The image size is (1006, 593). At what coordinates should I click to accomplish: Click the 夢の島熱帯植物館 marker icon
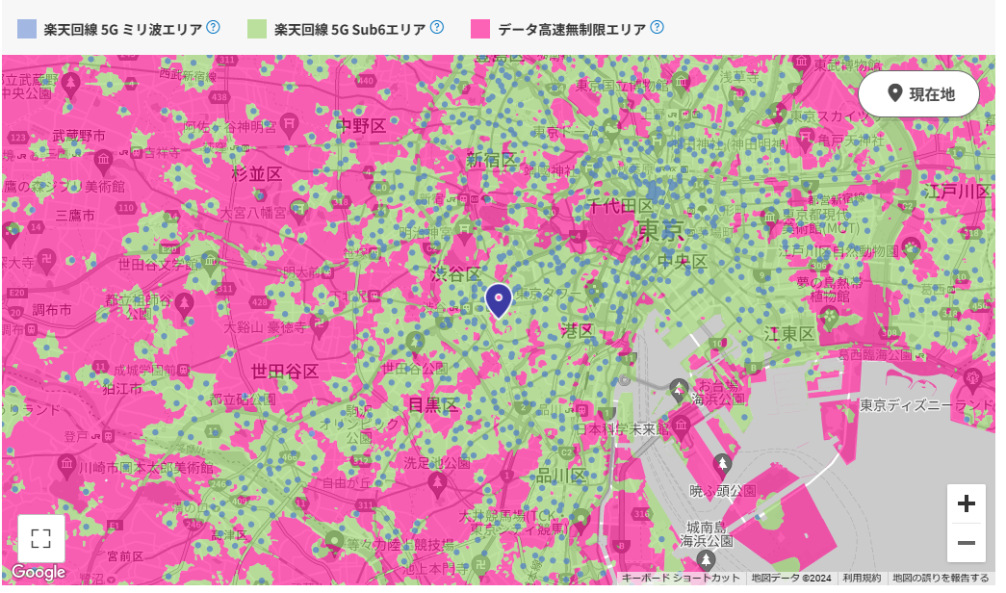[x=830, y=318]
